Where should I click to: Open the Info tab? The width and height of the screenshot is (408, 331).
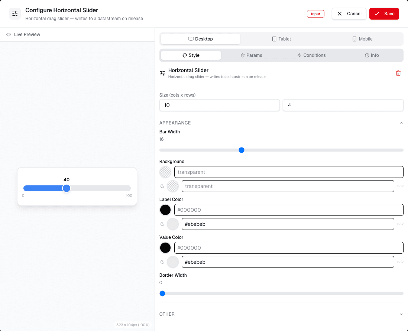pyautogui.click(x=372, y=55)
